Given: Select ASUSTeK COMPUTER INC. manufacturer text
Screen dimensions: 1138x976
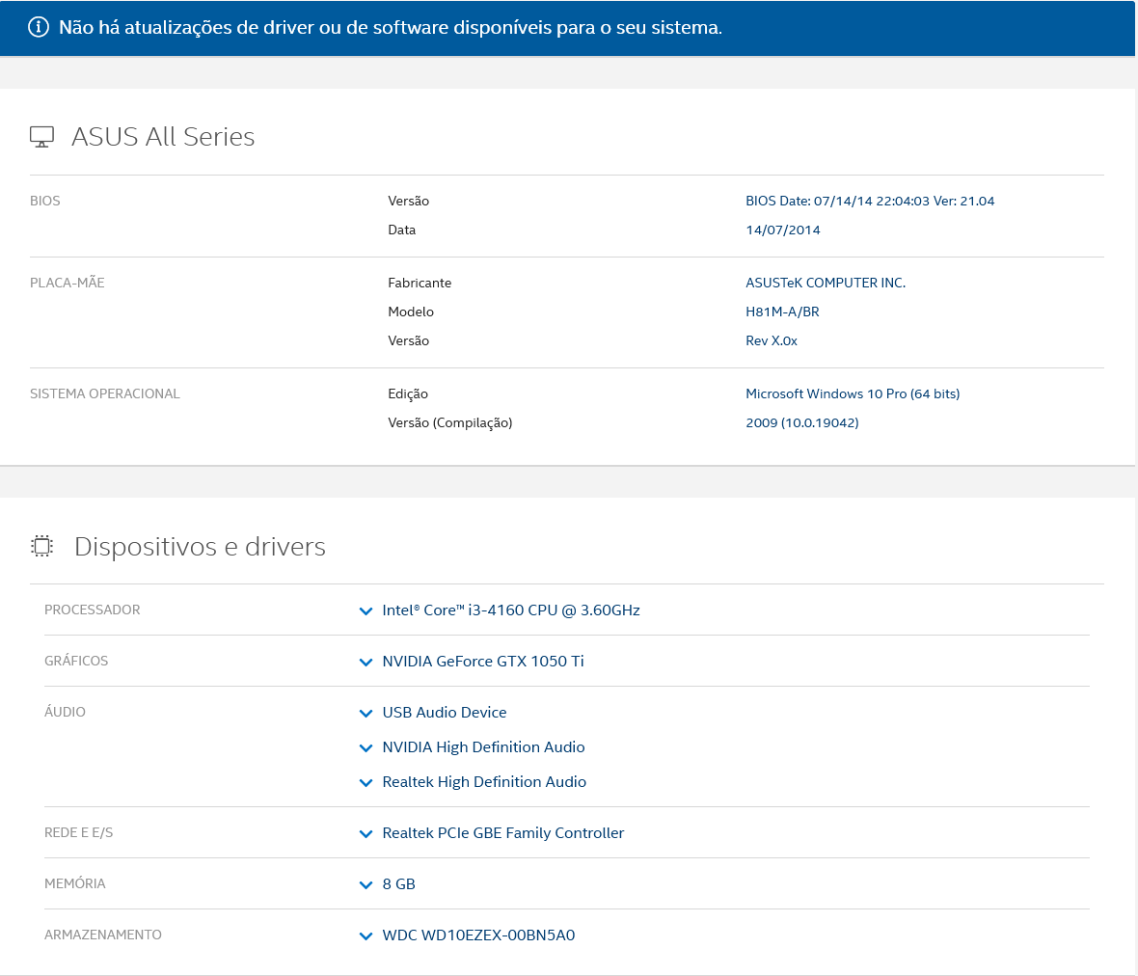Looking at the screenshot, I should [826, 283].
